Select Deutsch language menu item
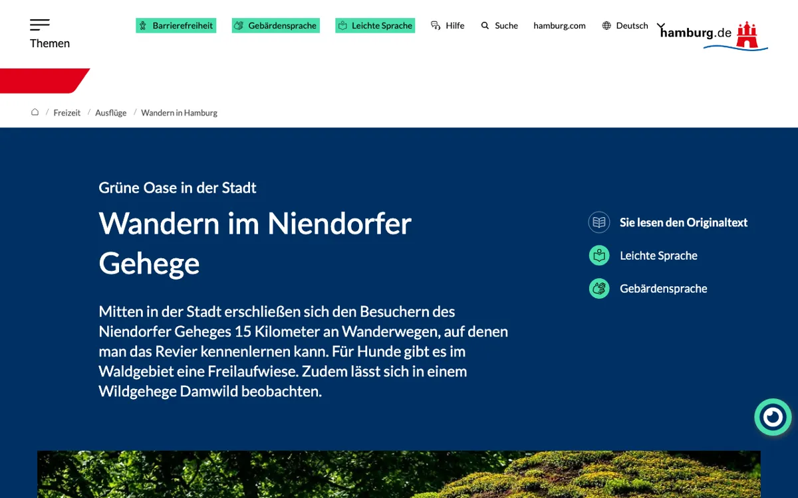This screenshot has height=498, width=798. [x=632, y=26]
